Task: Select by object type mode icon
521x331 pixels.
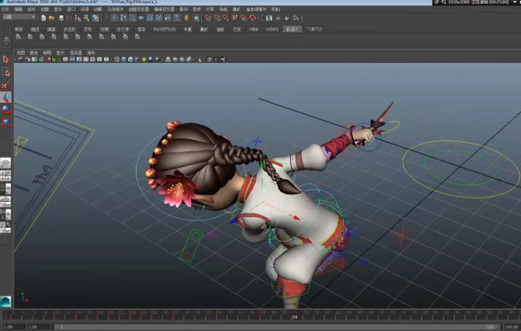Action: point(86,18)
